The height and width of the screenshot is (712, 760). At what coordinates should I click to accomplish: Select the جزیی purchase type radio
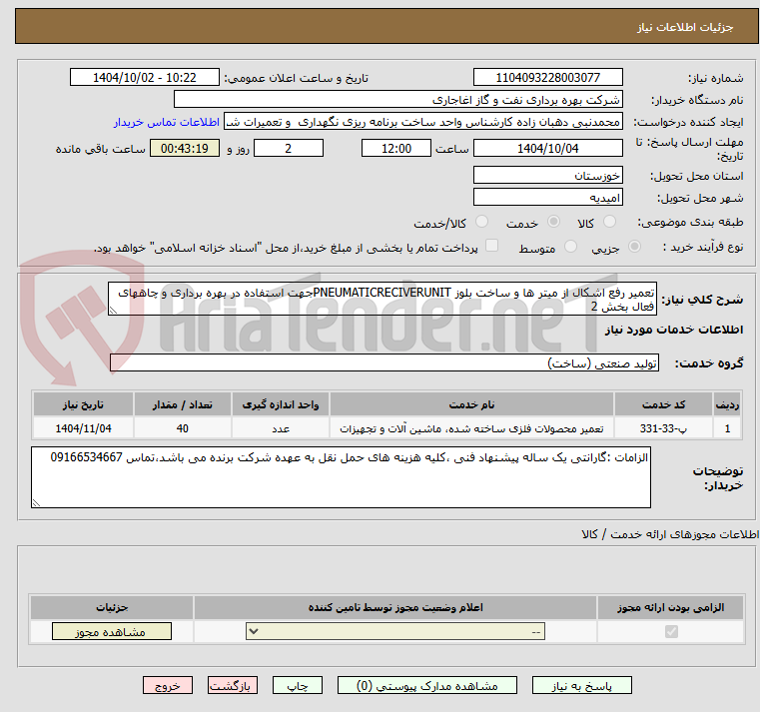coord(634,247)
